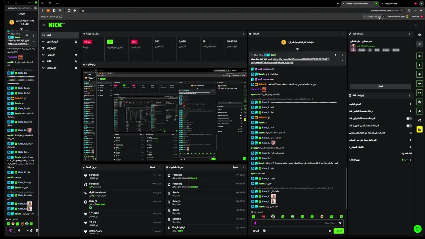Open chat settings gear next to send button

click(x=330, y=231)
